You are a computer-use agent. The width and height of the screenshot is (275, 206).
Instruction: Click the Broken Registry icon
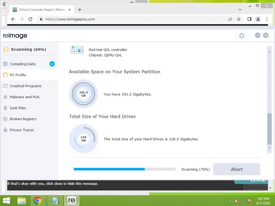(x=5, y=119)
